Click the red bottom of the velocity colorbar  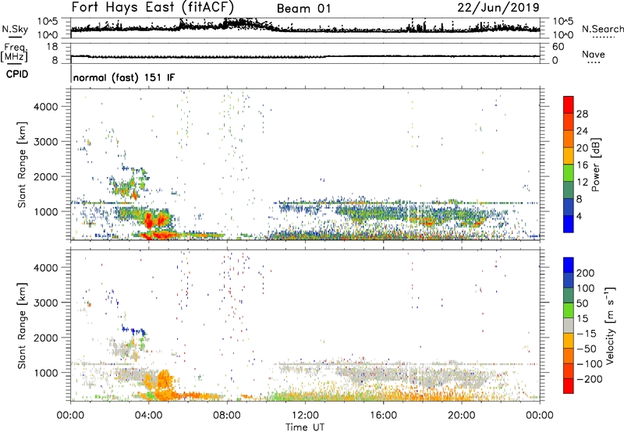pyautogui.click(x=569, y=386)
